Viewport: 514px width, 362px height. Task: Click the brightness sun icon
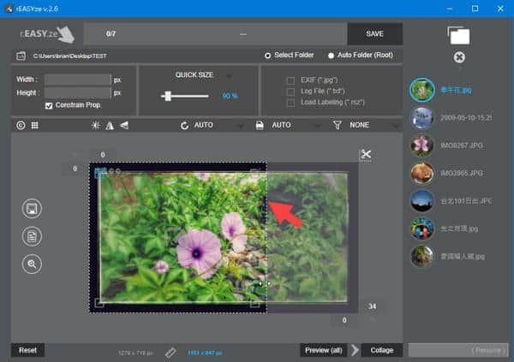(95, 126)
